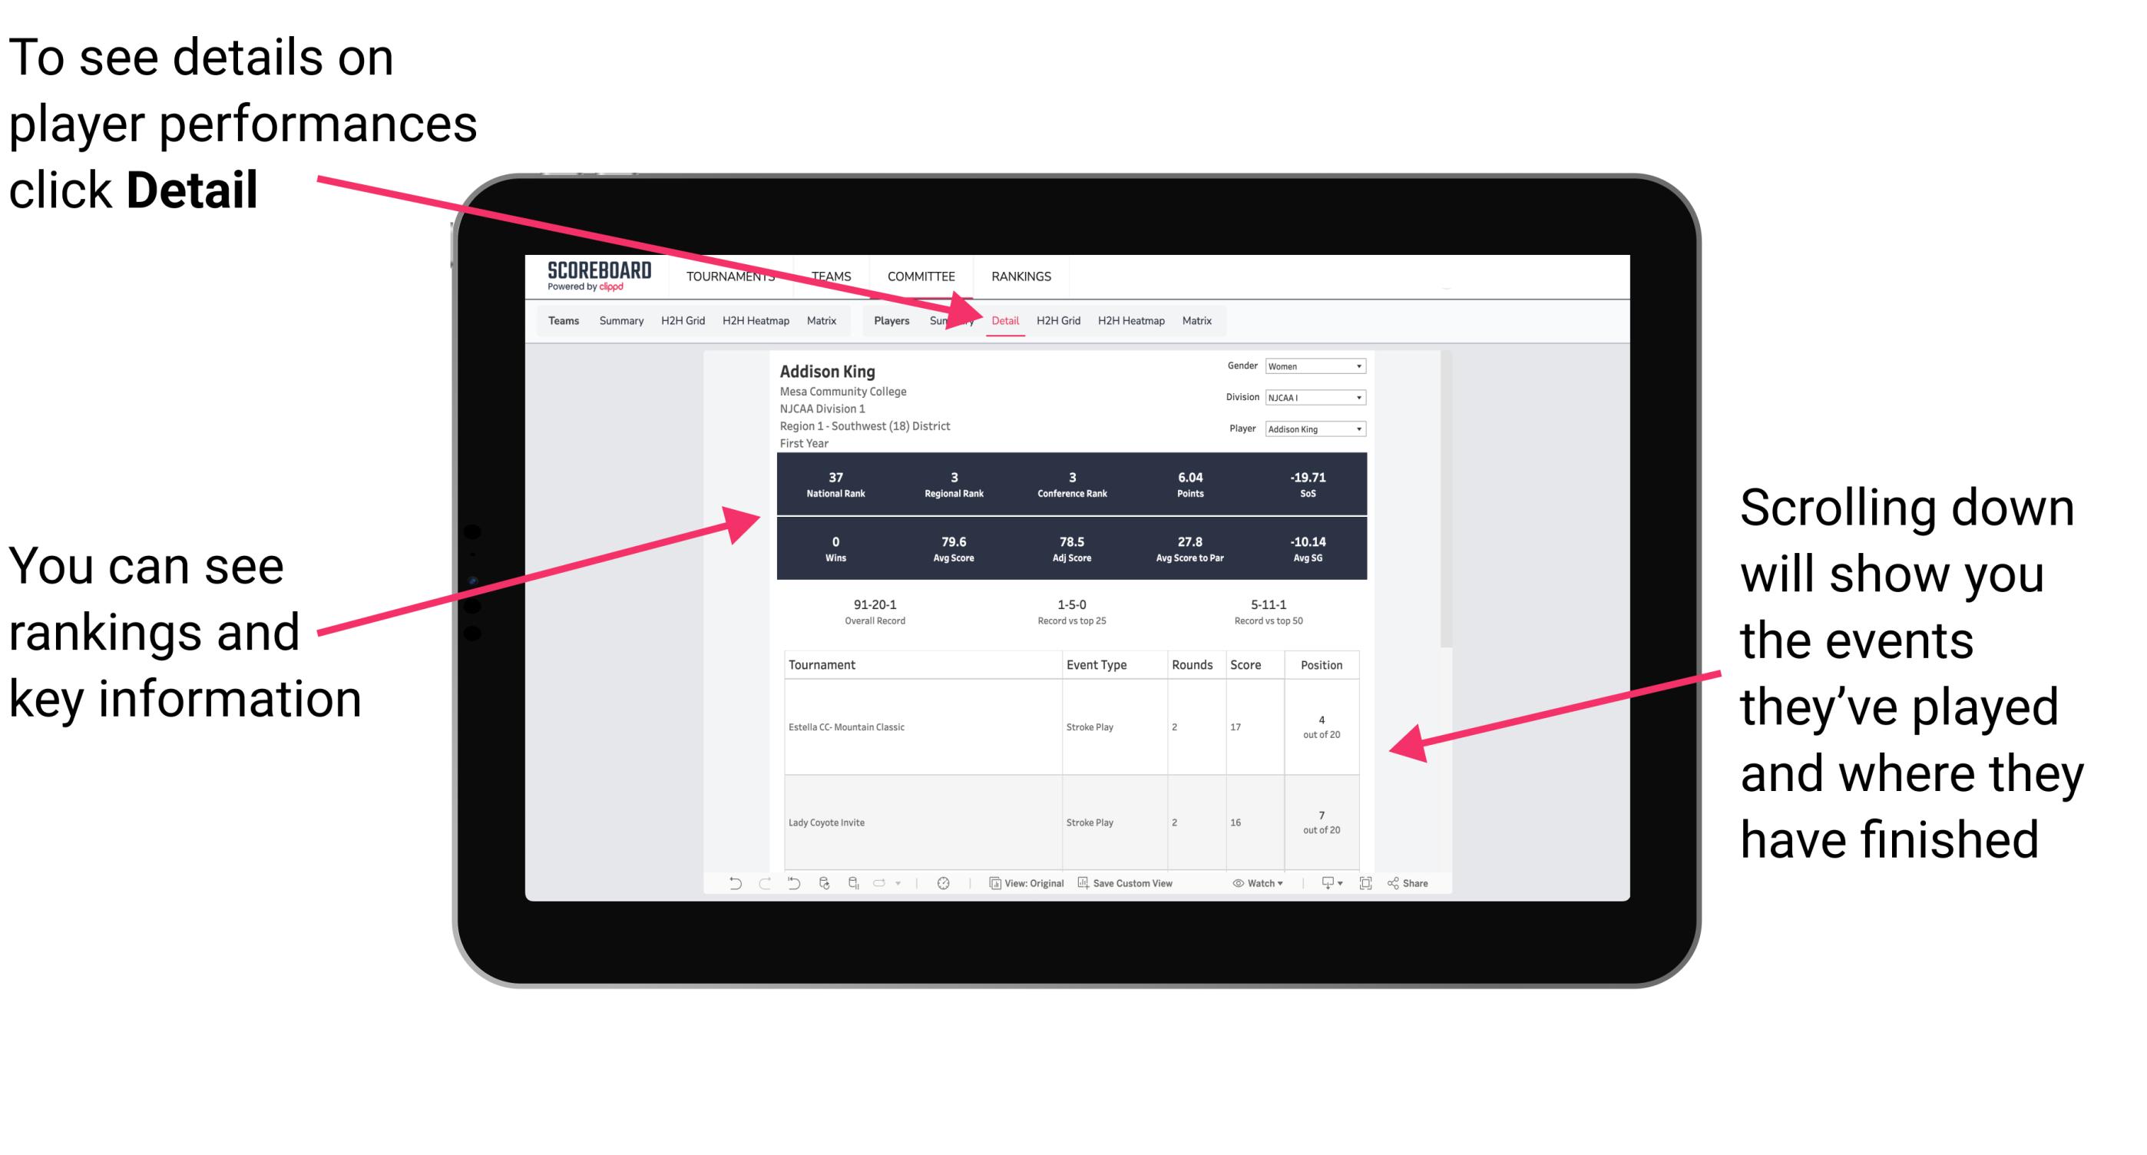Image resolution: width=2147 pixels, height=1155 pixels.
Task: Click the reset/timer icon
Action: click(x=943, y=888)
